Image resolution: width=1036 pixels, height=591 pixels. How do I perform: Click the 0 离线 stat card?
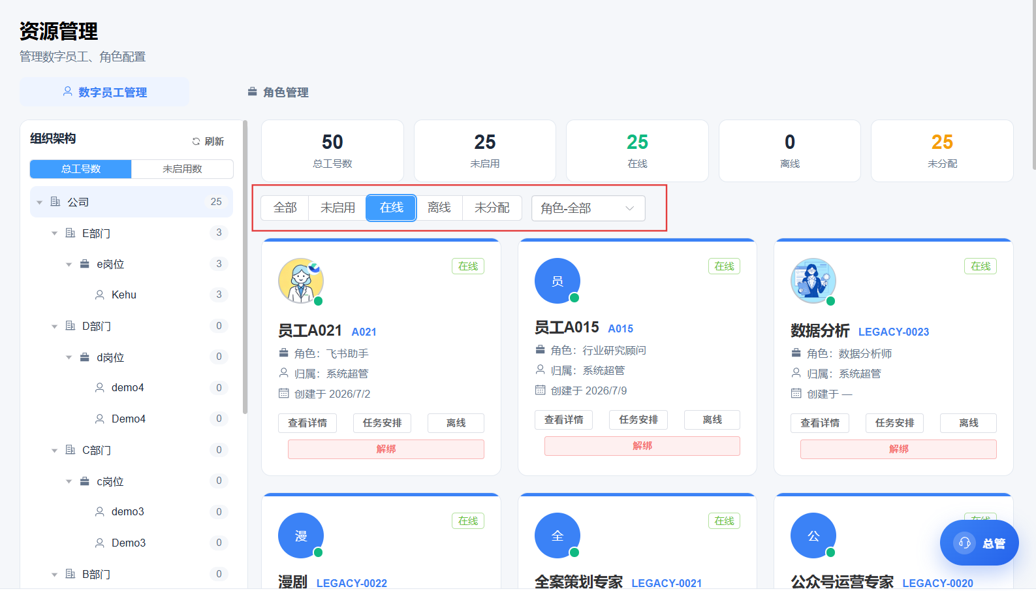pyautogui.click(x=790, y=151)
